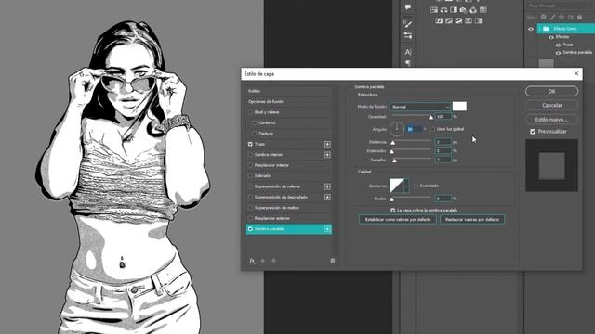Add another Sombra interior with plus icon

[327, 155]
